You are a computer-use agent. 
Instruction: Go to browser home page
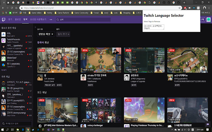pos(16,8)
